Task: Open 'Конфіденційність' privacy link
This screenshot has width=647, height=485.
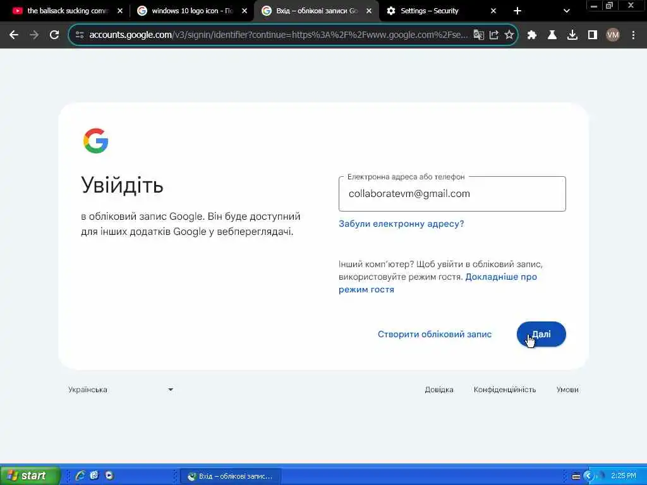Action: (505, 390)
